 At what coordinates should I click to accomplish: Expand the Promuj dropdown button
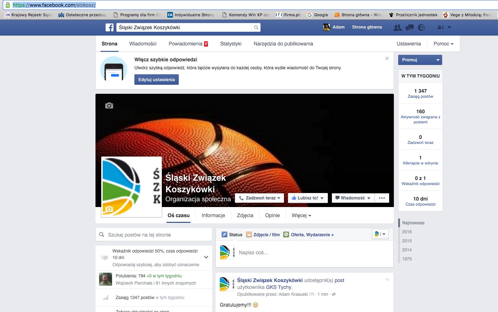tap(437, 60)
